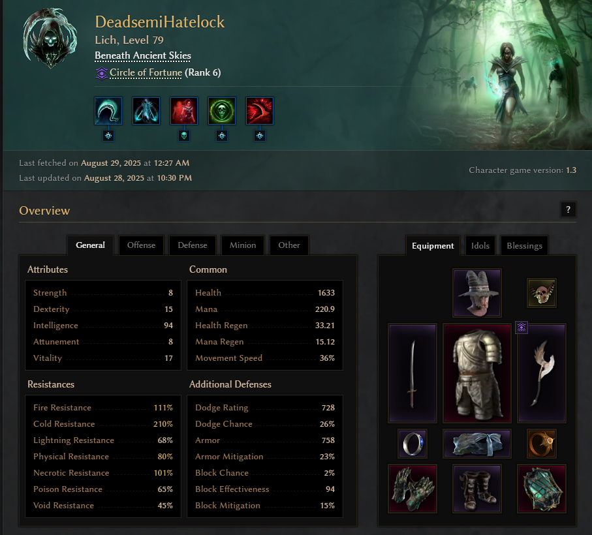592x535 pixels.
Task: Click the boots equipment slot
Action: 477,489
